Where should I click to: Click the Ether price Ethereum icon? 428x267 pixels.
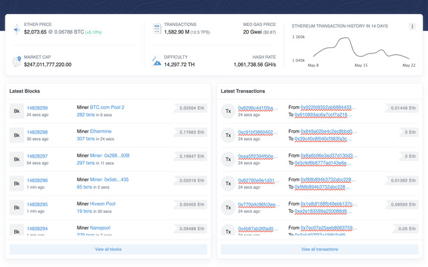17,29
